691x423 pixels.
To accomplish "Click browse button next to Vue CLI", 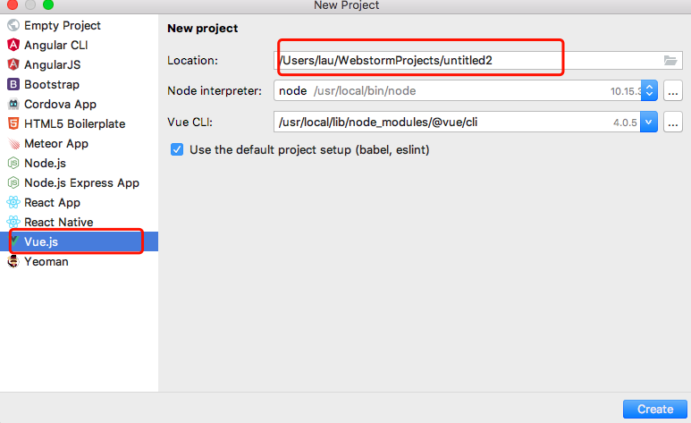I will pyautogui.click(x=674, y=121).
